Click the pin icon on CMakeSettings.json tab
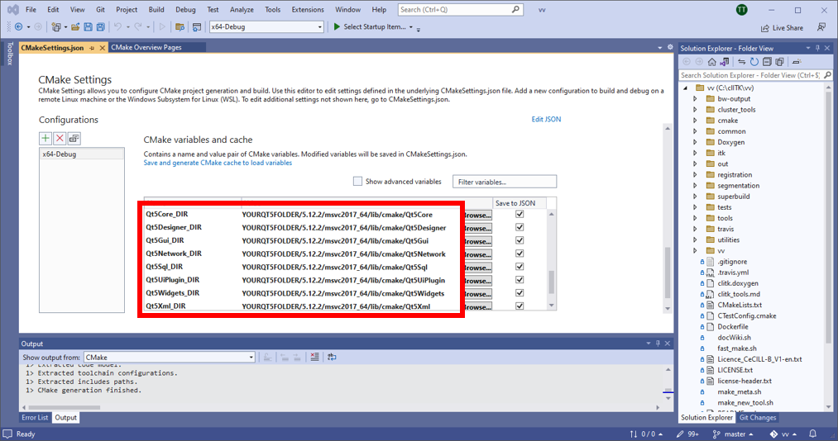This screenshot has width=838, height=441. tap(92, 48)
